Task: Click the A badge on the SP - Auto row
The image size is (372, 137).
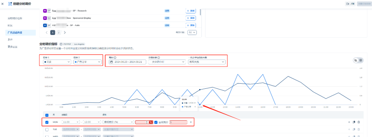Action: point(45,25)
